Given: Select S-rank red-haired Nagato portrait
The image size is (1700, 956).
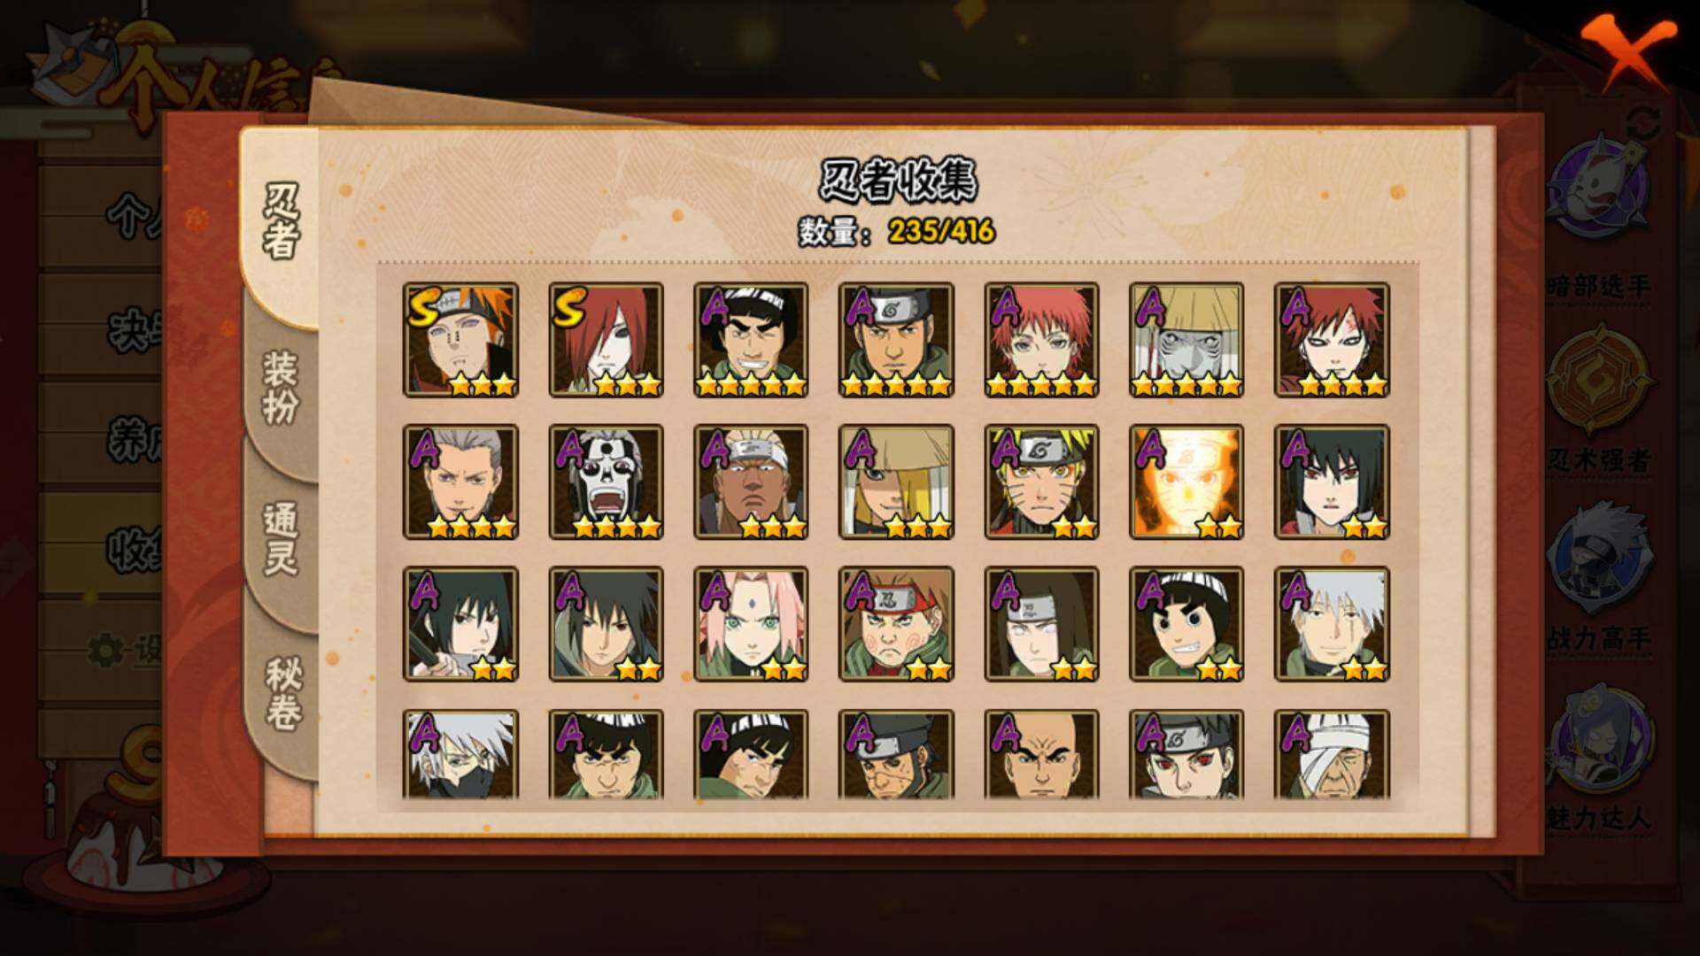Looking at the screenshot, I should click(606, 340).
